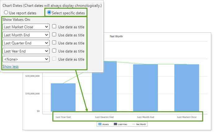Click the 'Last Market Close' axis label
The width and height of the screenshot is (214, 133).
tap(187, 117)
